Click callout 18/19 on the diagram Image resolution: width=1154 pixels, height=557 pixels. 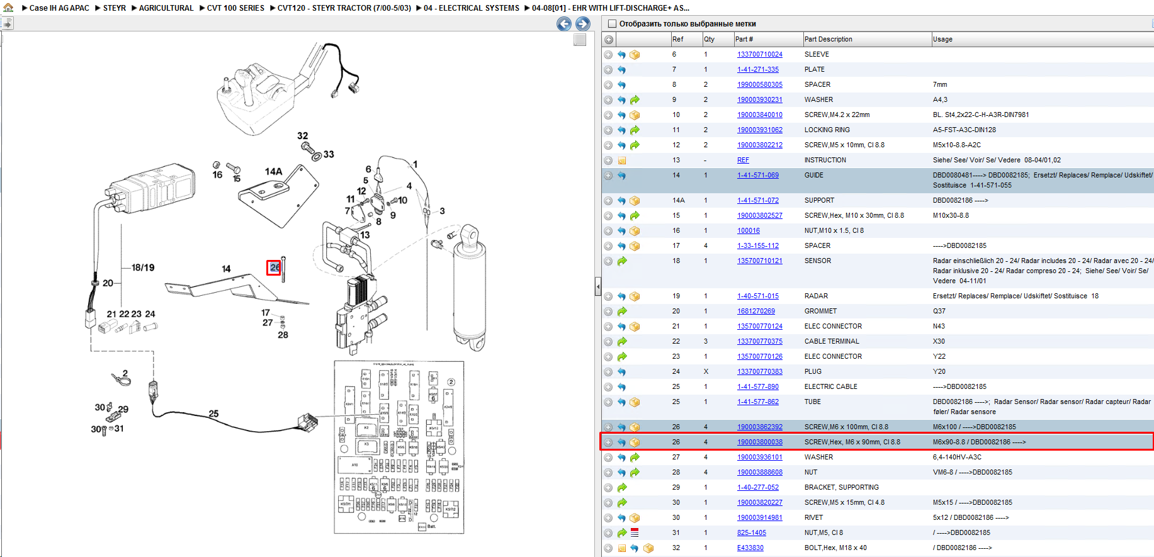143,267
